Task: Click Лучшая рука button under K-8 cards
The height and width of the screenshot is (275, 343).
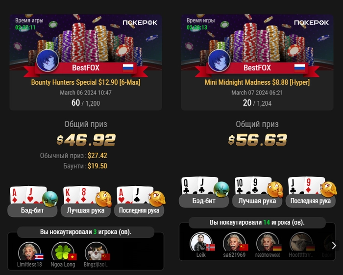Action: pos(86,210)
